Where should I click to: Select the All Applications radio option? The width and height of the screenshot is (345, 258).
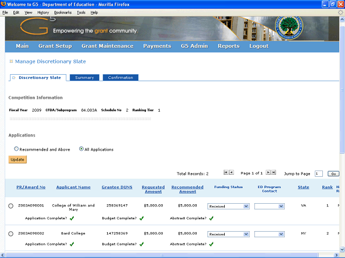coord(81,149)
